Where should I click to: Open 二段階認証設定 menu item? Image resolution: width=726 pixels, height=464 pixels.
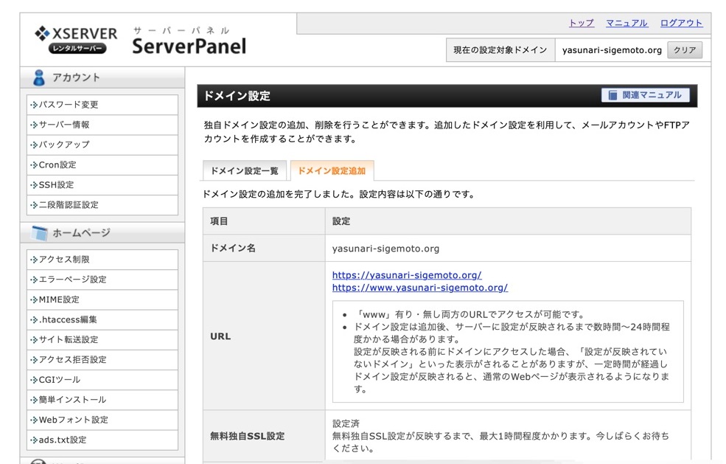102,204
